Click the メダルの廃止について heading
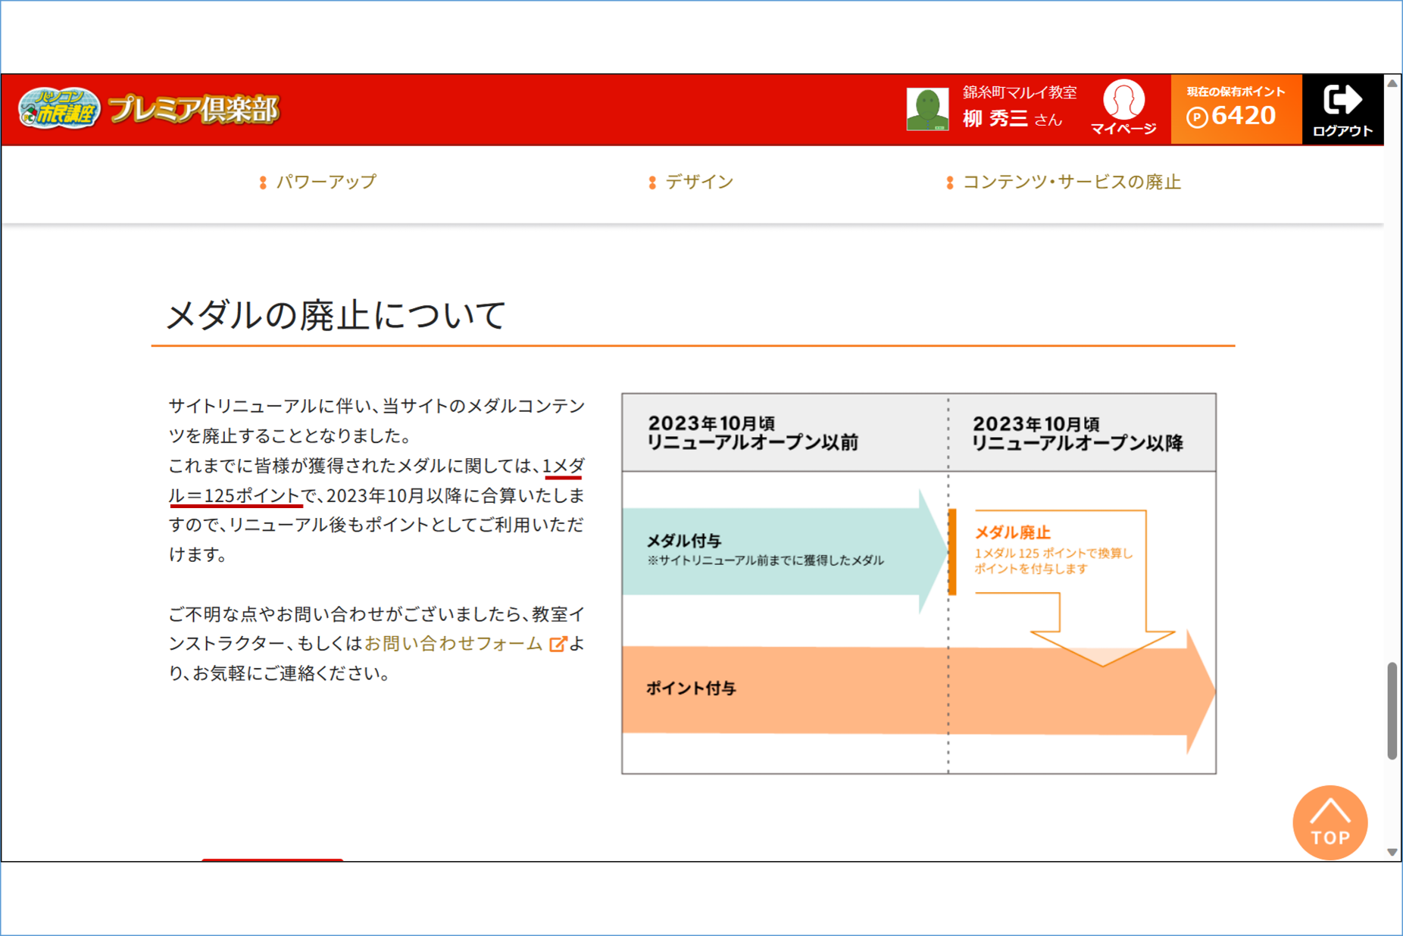 point(336,315)
